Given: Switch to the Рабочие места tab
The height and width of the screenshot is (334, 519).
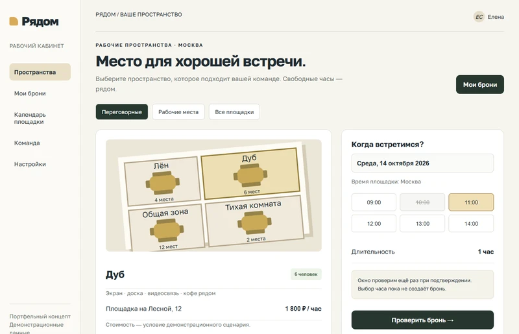Looking at the screenshot, I should 178,112.
